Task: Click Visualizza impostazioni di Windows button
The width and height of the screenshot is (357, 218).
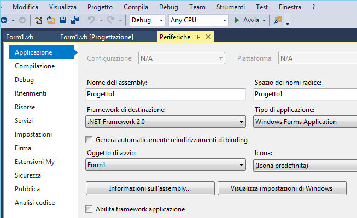Action: tap(282, 188)
